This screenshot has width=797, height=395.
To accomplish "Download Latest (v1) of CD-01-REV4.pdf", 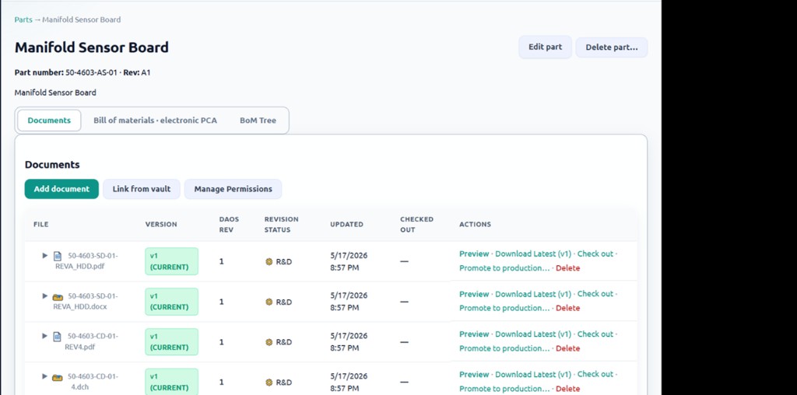I will (533, 334).
